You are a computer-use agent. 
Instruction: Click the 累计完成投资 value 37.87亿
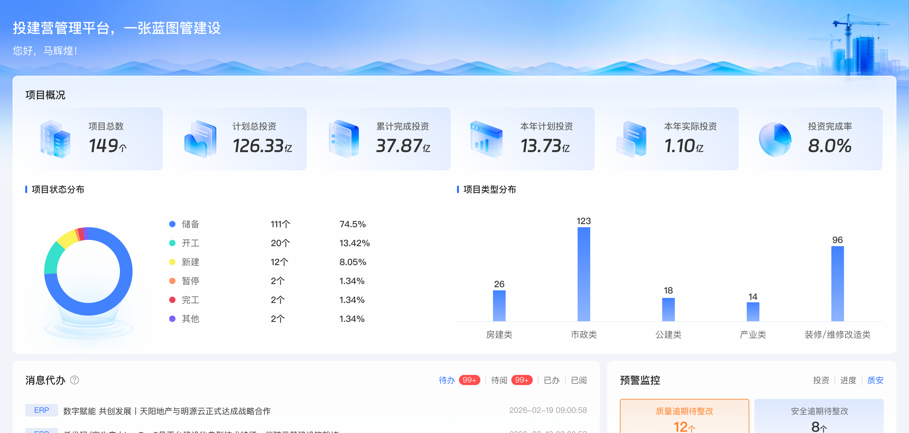[x=403, y=146]
